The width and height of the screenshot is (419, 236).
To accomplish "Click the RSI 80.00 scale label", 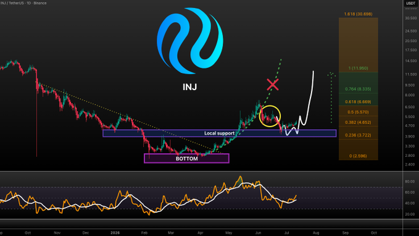I will (410, 182).
